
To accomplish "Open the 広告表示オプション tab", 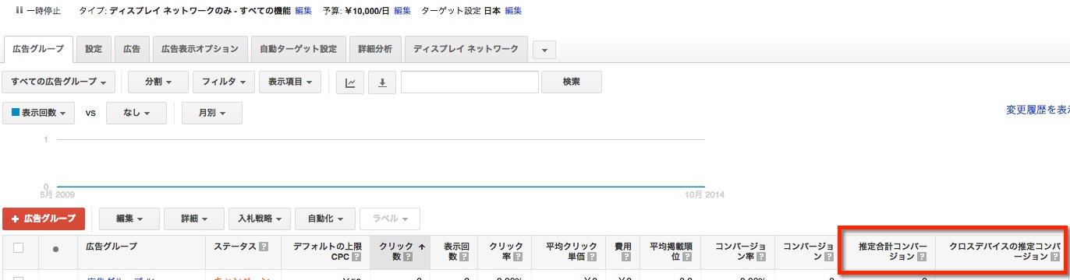I will click(200, 49).
